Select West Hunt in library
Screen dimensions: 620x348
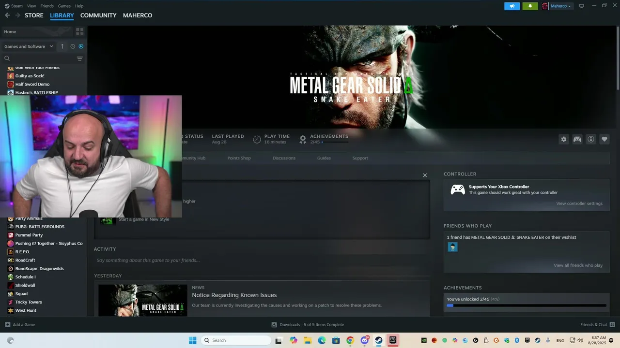coord(26,310)
